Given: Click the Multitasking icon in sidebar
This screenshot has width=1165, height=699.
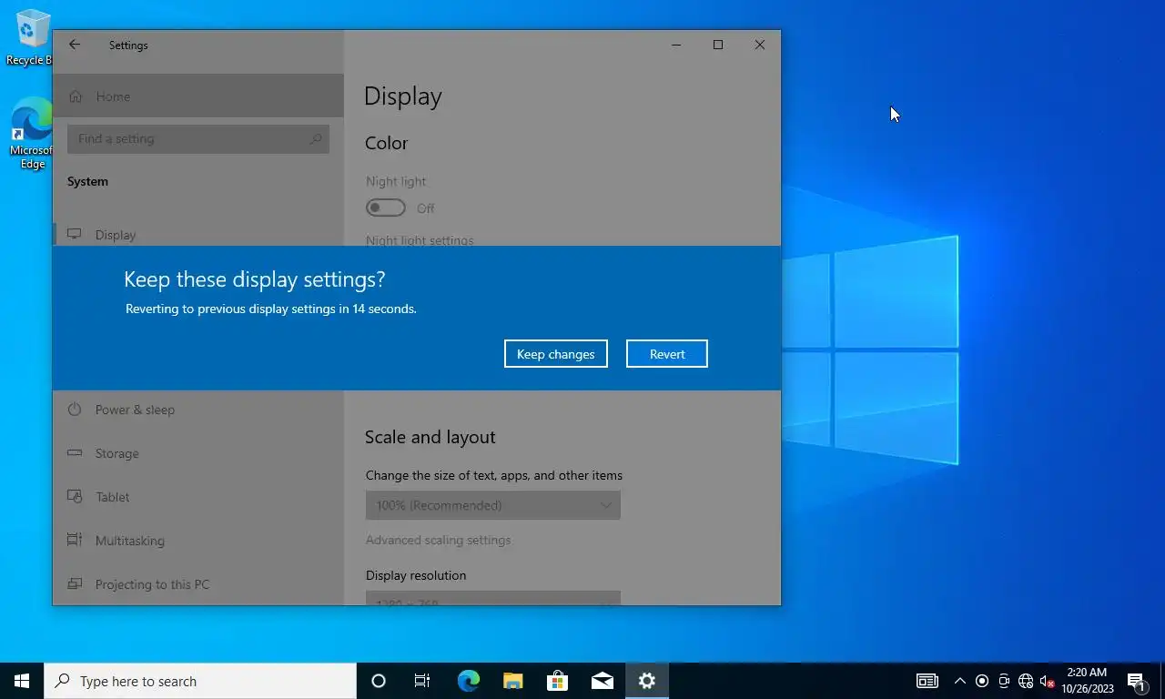Looking at the screenshot, I should click(x=75, y=541).
